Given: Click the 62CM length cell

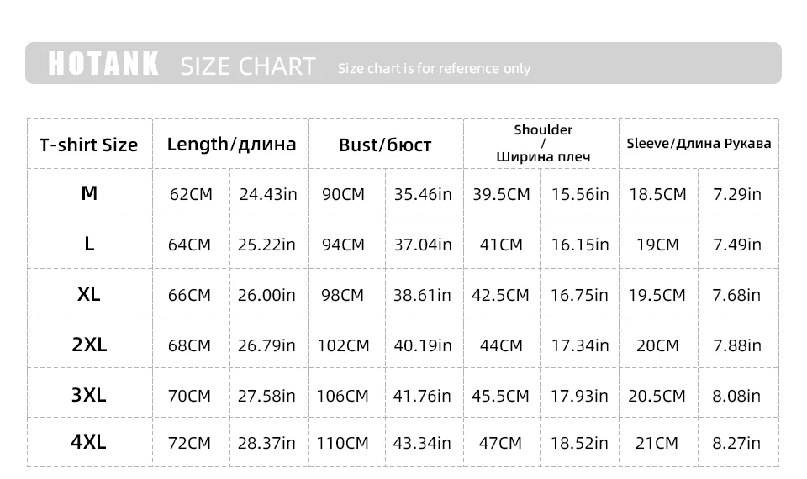Looking at the screenshot, I should tap(191, 194).
